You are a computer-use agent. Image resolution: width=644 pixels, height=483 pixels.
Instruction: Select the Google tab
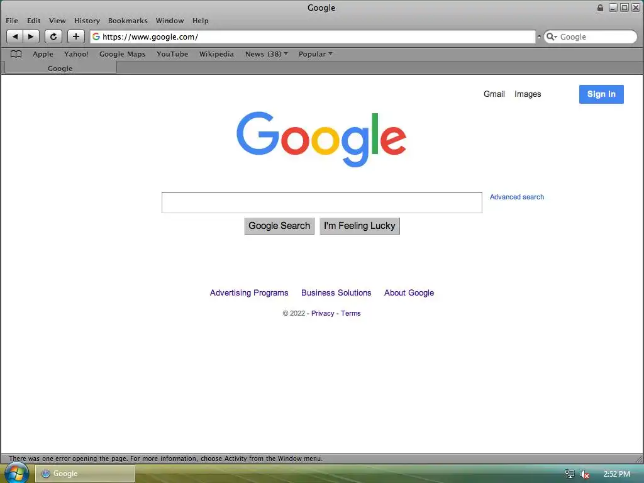point(60,68)
